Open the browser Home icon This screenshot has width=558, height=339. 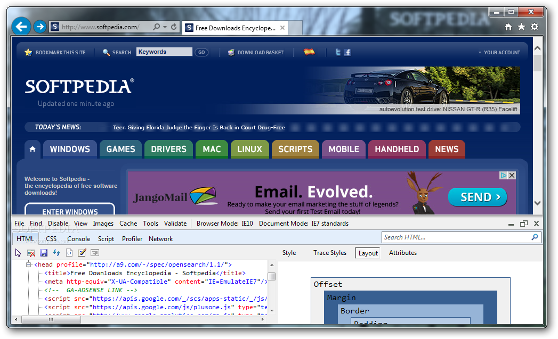508,27
